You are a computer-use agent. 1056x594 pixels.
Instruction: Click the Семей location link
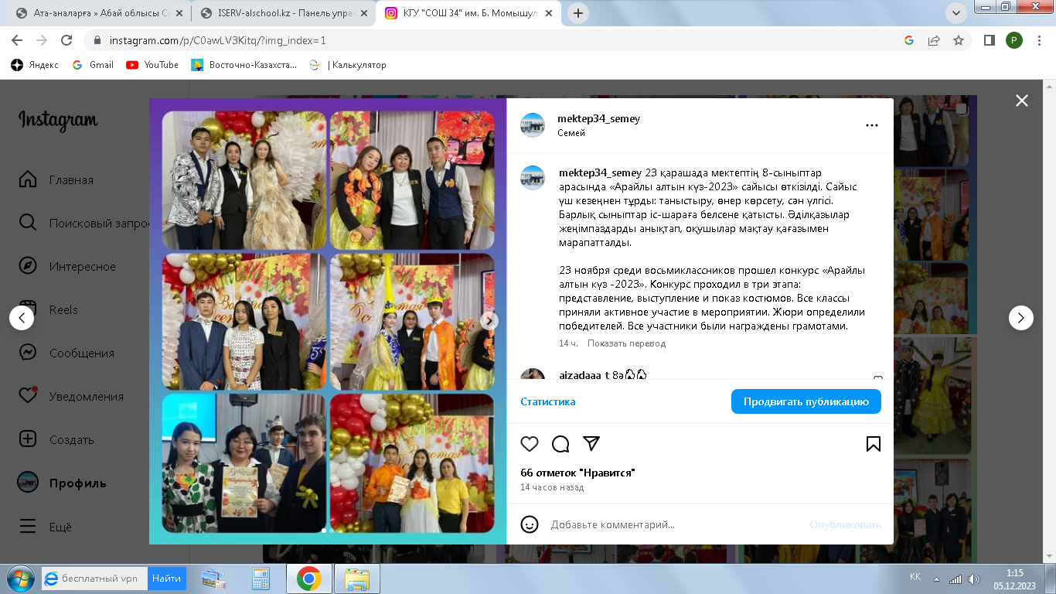coord(571,133)
